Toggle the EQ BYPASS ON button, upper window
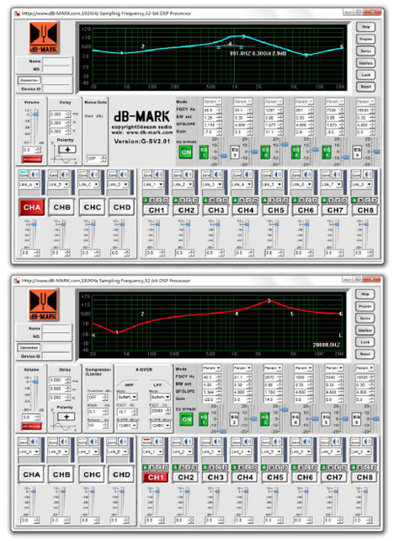Image resolution: width=394 pixels, height=541 pixels. click(186, 153)
